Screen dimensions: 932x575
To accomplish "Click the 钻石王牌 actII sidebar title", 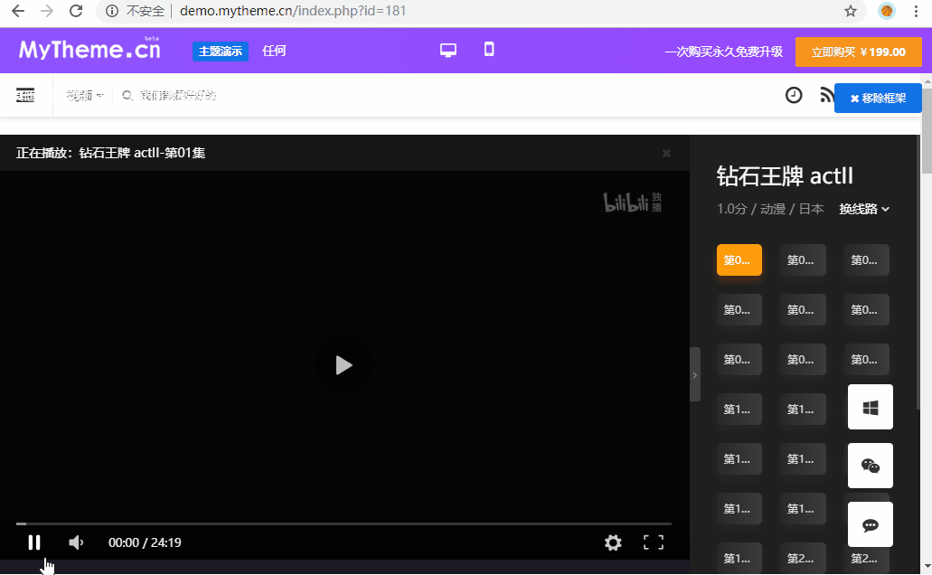I will [785, 176].
